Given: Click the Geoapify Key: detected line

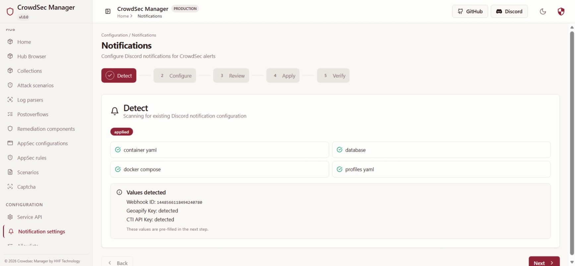Looking at the screenshot, I should [152, 211].
